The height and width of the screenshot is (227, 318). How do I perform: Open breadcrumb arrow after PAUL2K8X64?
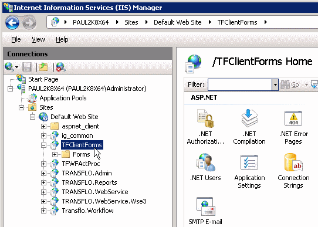tap(117, 22)
